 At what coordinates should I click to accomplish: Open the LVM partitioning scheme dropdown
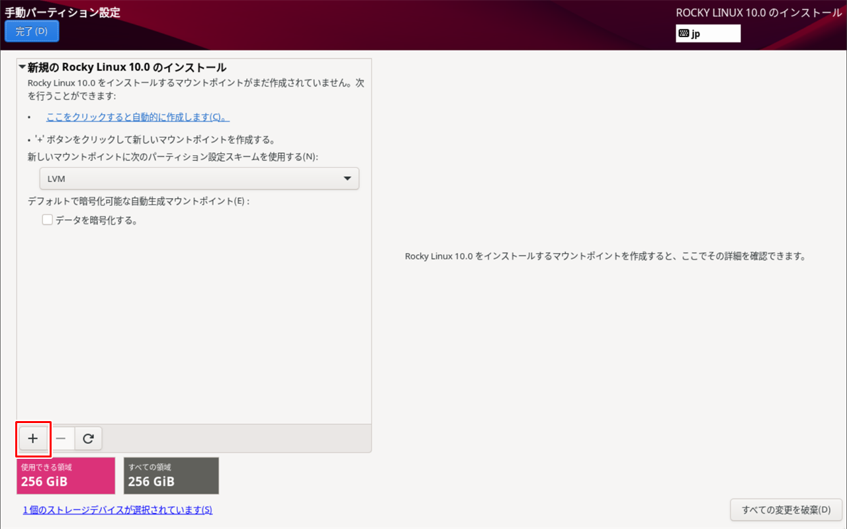pos(199,179)
